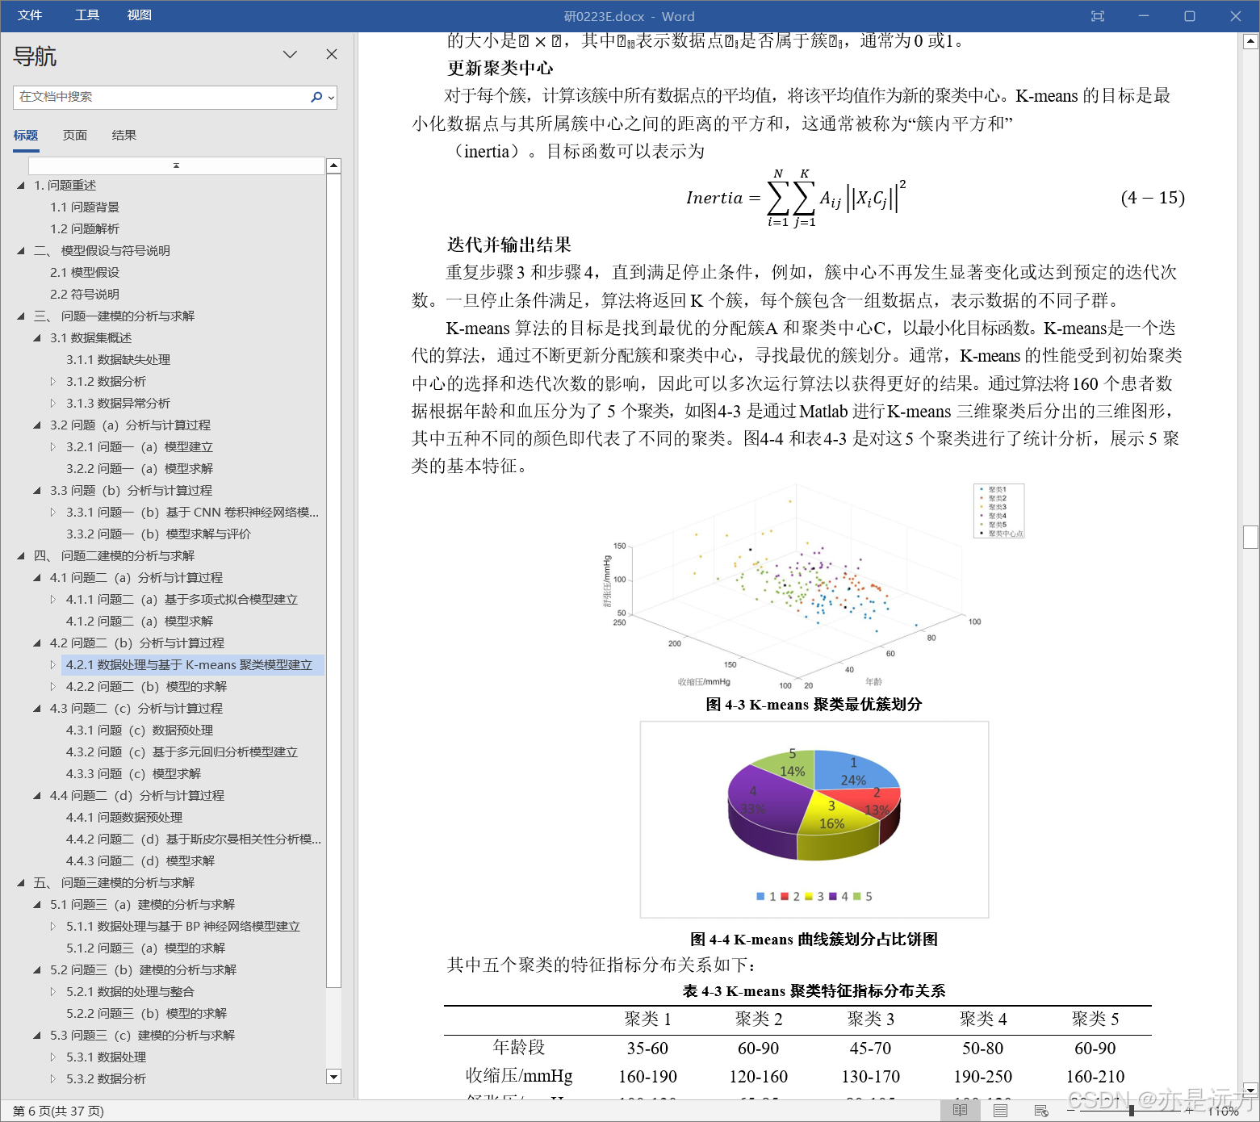Go to heading 4.1.2 问题二 (a) 模型求解

pos(140,622)
